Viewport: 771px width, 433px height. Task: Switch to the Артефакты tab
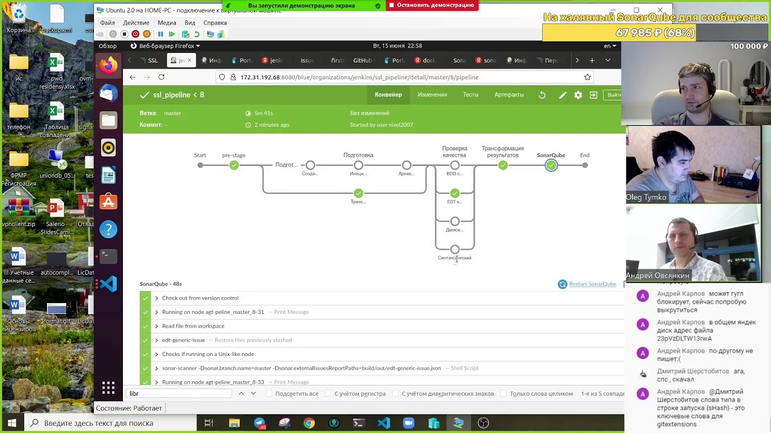(x=509, y=94)
